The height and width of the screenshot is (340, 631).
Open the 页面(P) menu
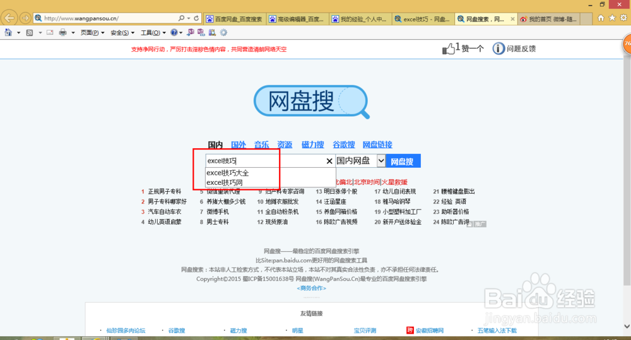coord(92,33)
